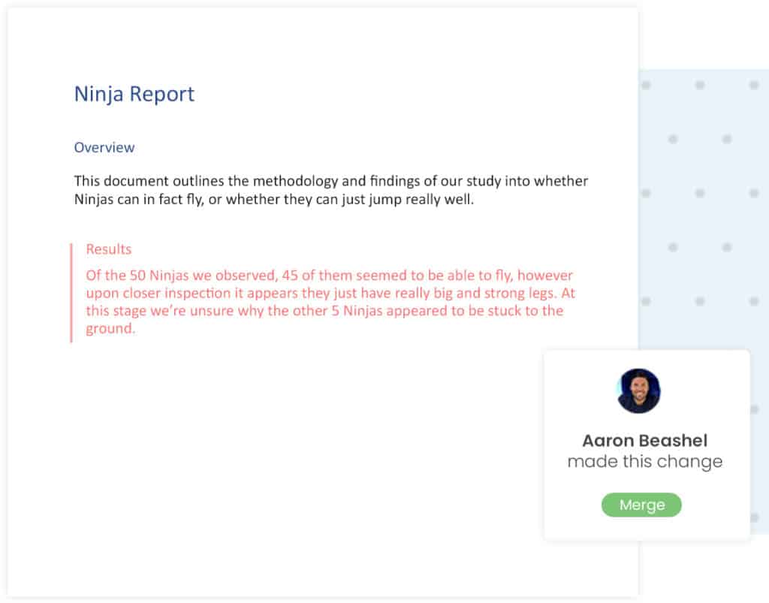Click the line 'Ninjas can in fact fly'
Screen dimensions: 769x603
pyautogui.click(x=274, y=200)
